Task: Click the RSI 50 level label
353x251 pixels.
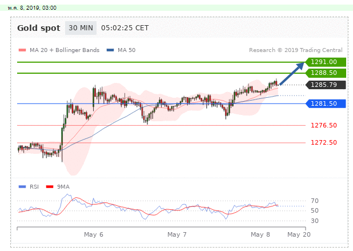Action: (x=315, y=210)
